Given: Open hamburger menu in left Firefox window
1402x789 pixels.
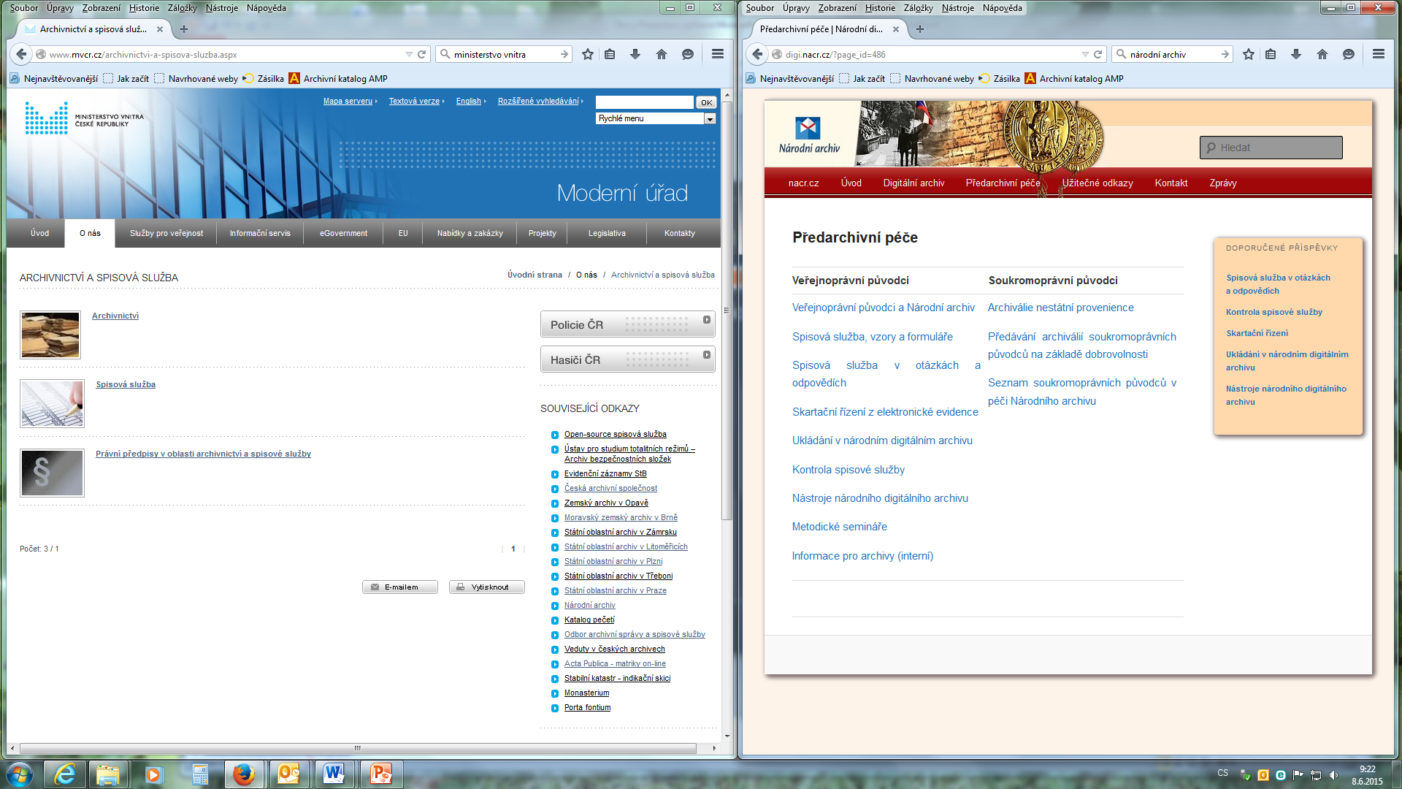Looking at the screenshot, I should click(718, 54).
